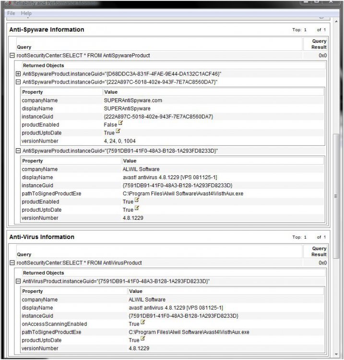Viewport: 344px width, 360px height.
Task: Click the scroll up arrow of the report
Action: coord(336,22)
